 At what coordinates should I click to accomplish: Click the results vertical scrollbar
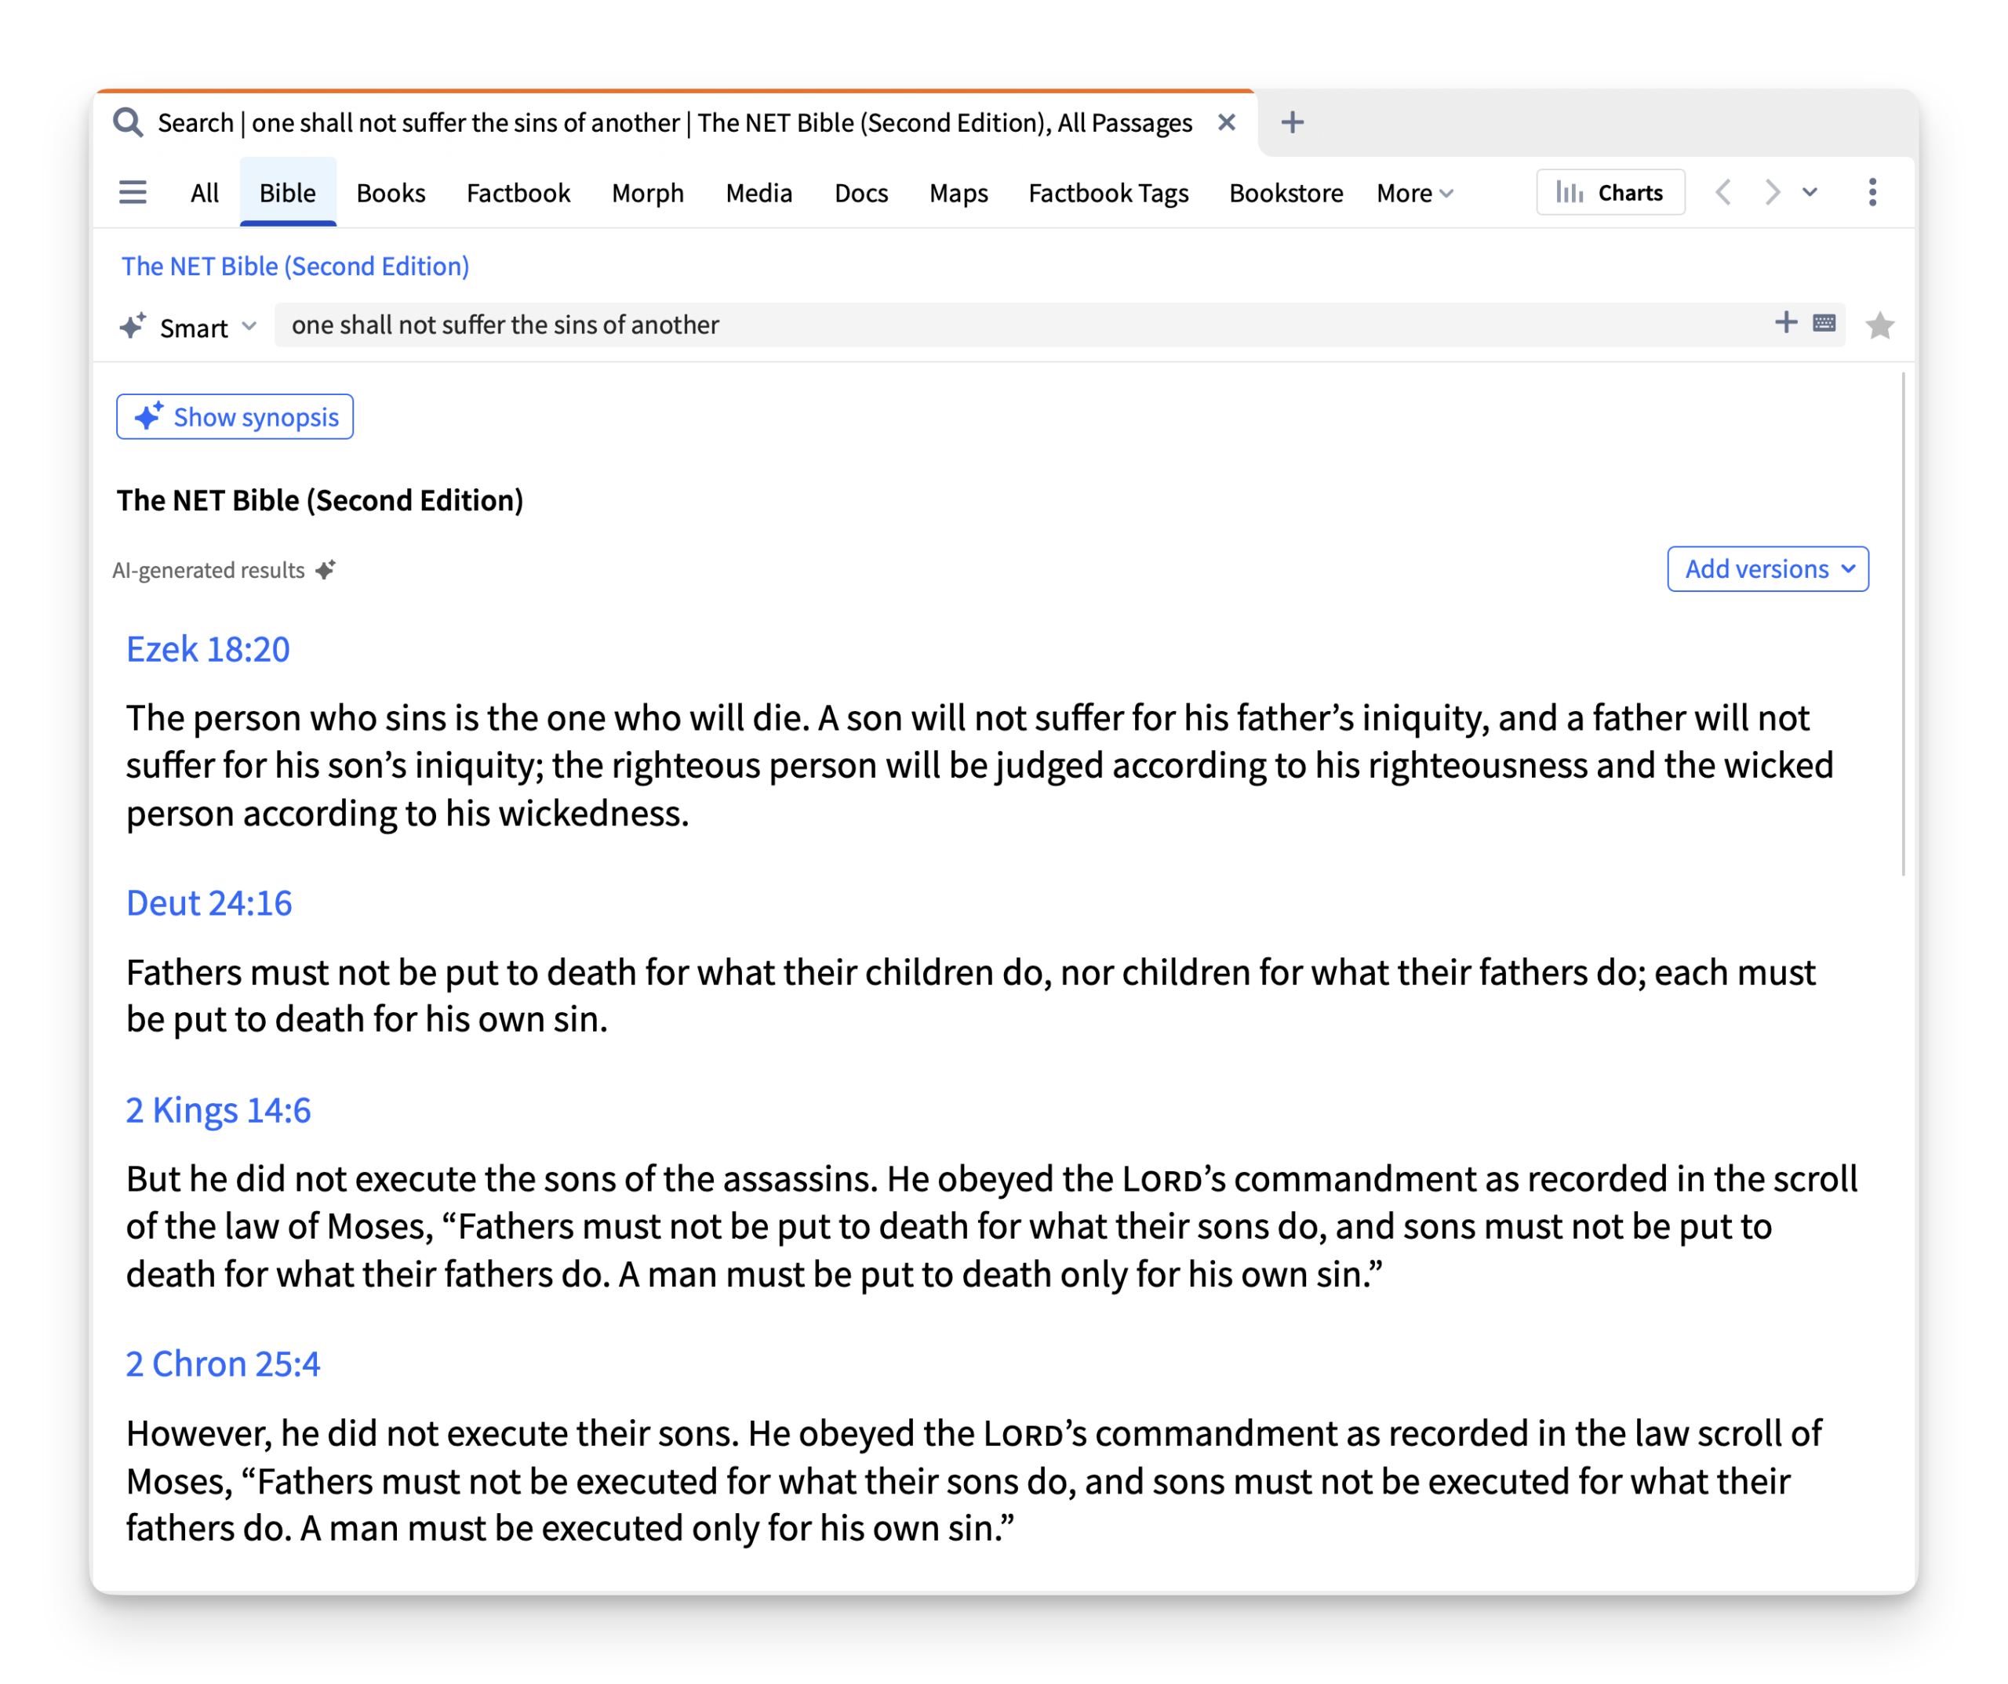pyautogui.click(x=1903, y=623)
